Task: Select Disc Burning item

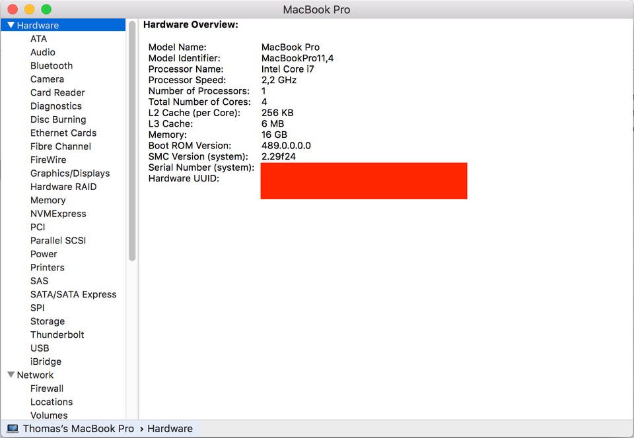Action: tap(58, 119)
